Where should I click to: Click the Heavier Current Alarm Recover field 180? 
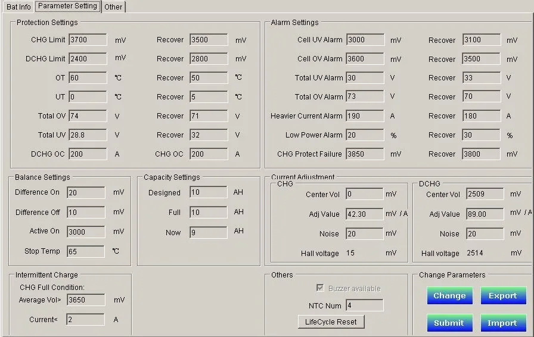pyautogui.click(x=482, y=116)
